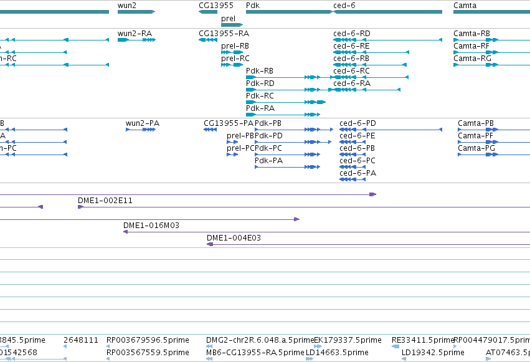Select EST MB6-CG13955-RA.5prime
This screenshot has width=530, height=362.
[209, 359]
